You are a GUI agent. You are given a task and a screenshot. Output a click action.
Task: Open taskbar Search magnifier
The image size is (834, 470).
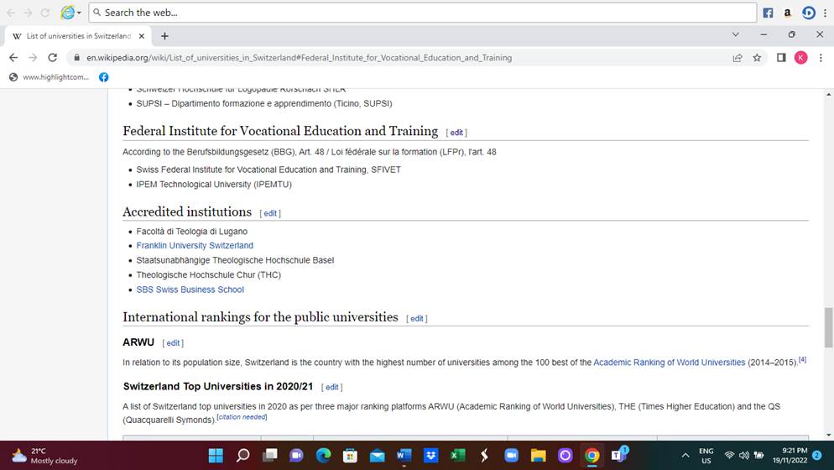[242, 456]
